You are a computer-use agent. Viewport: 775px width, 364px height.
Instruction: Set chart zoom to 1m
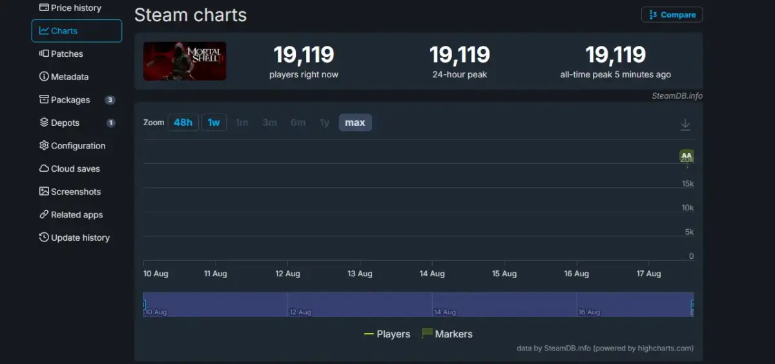coord(242,123)
